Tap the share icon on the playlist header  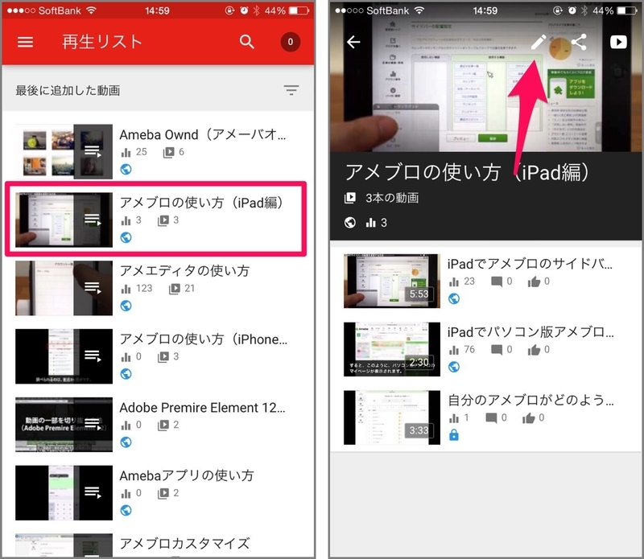click(579, 42)
